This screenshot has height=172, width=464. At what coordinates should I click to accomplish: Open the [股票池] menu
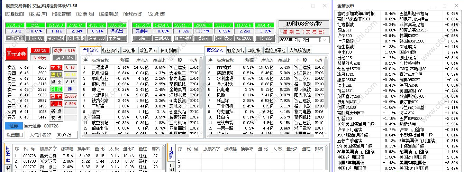click(85, 14)
